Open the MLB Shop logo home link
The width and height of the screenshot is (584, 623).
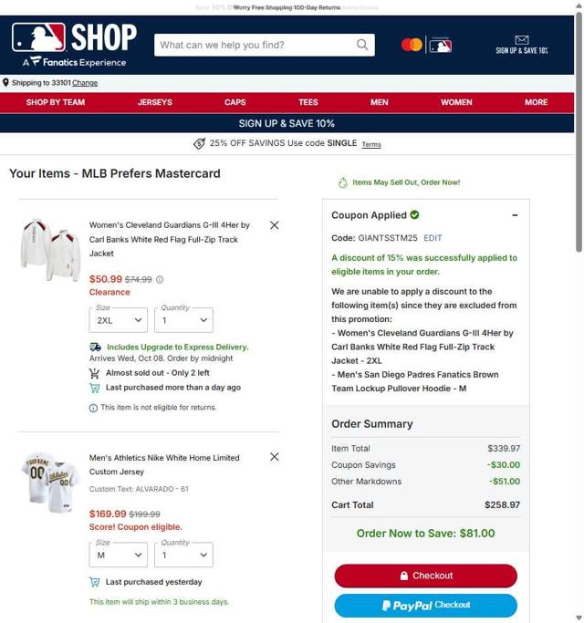(74, 44)
